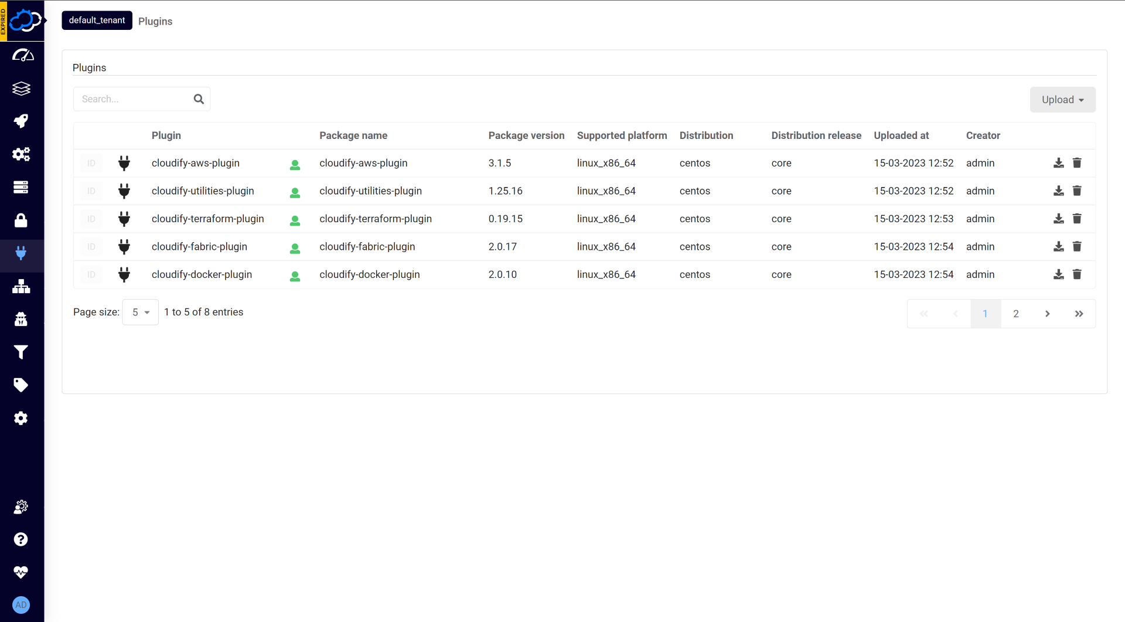The width and height of the screenshot is (1125, 622).
Task: Open the Upload dropdown button
Action: (x=1062, y=100)
